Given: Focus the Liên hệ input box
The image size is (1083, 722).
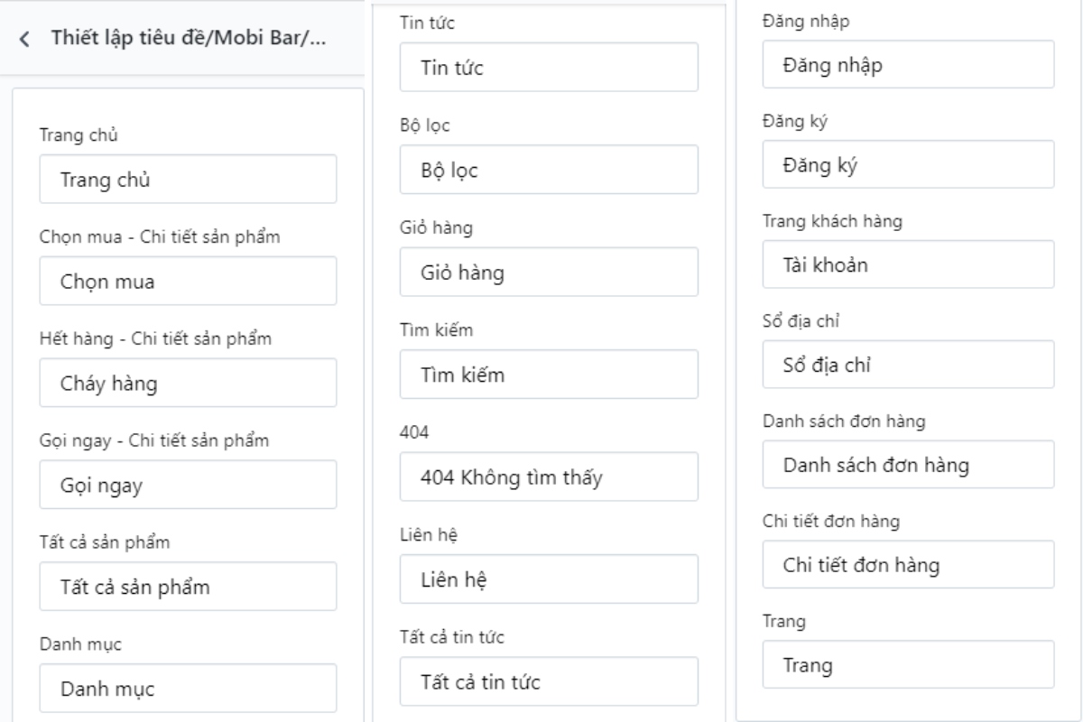Looking at the screenshot, I should (x=549, y=579).
